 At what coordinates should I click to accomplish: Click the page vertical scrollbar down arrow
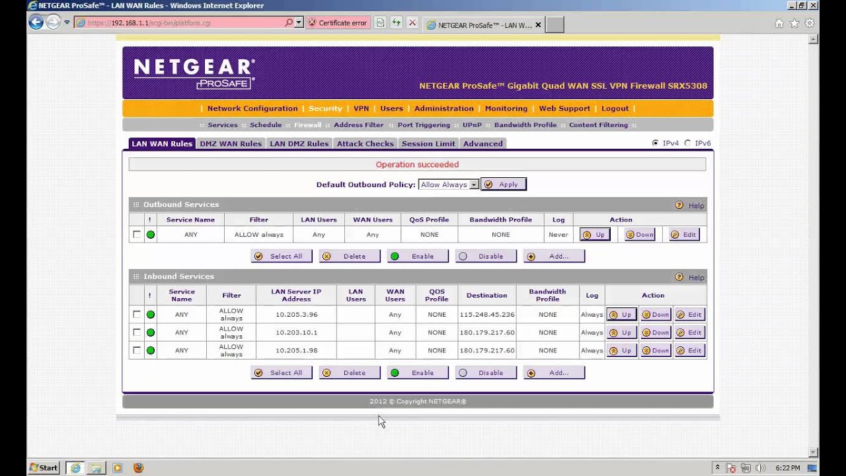click(814, 452)
